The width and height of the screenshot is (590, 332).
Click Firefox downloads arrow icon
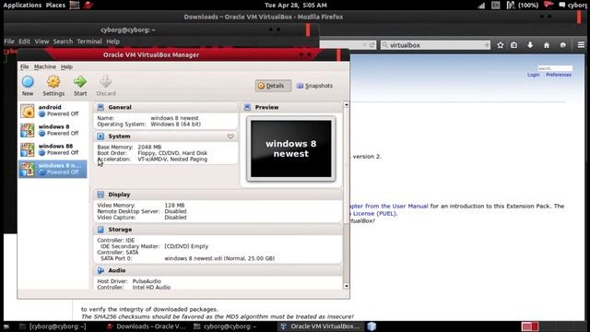click(x=530, y=45)
